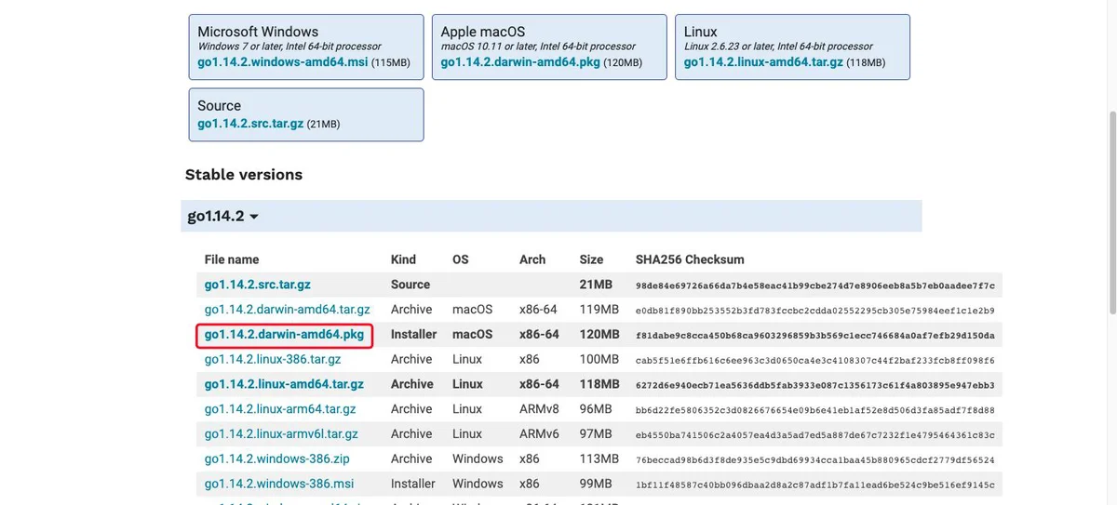Screen dimensions: 1117x505
Task: Click checksum starting with eb4550ba7415
Action: pyautogui.click(x=815, y=435)
